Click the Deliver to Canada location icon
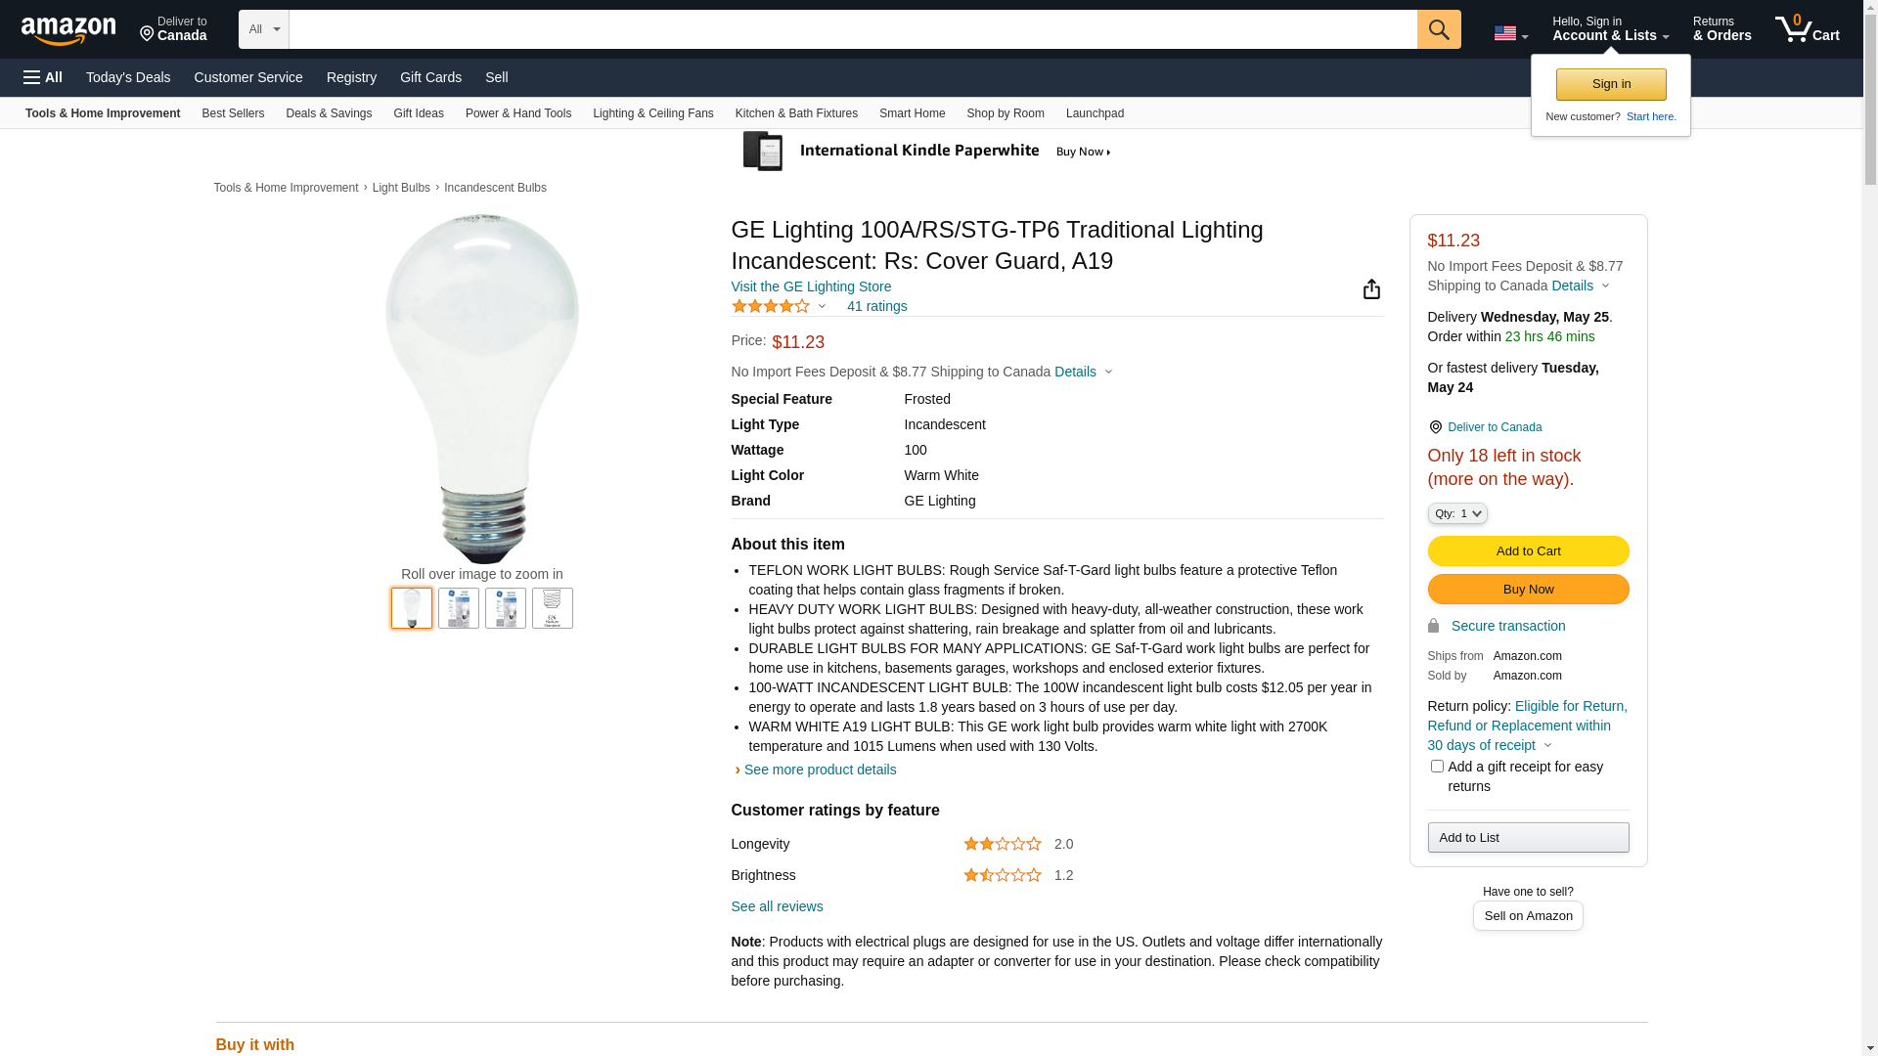This screenshot has width=1878, height=1056. [x=1435, y=427]
